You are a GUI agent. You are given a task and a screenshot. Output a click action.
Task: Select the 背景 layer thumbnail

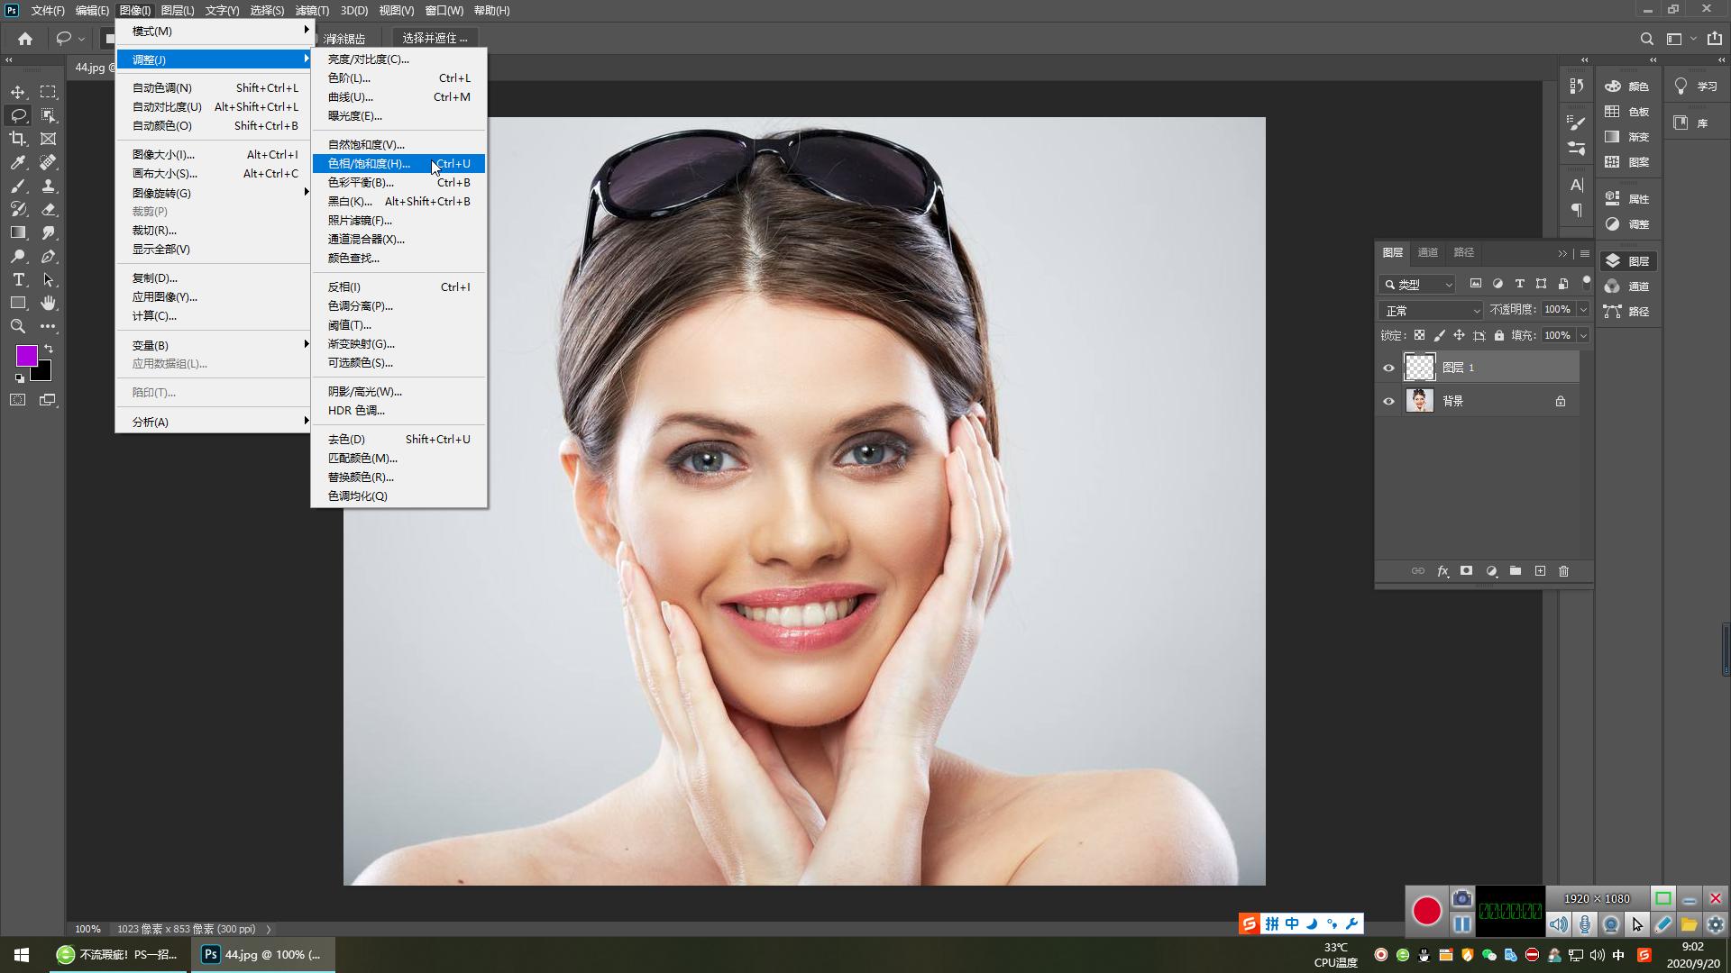(x=1419, y=402)
